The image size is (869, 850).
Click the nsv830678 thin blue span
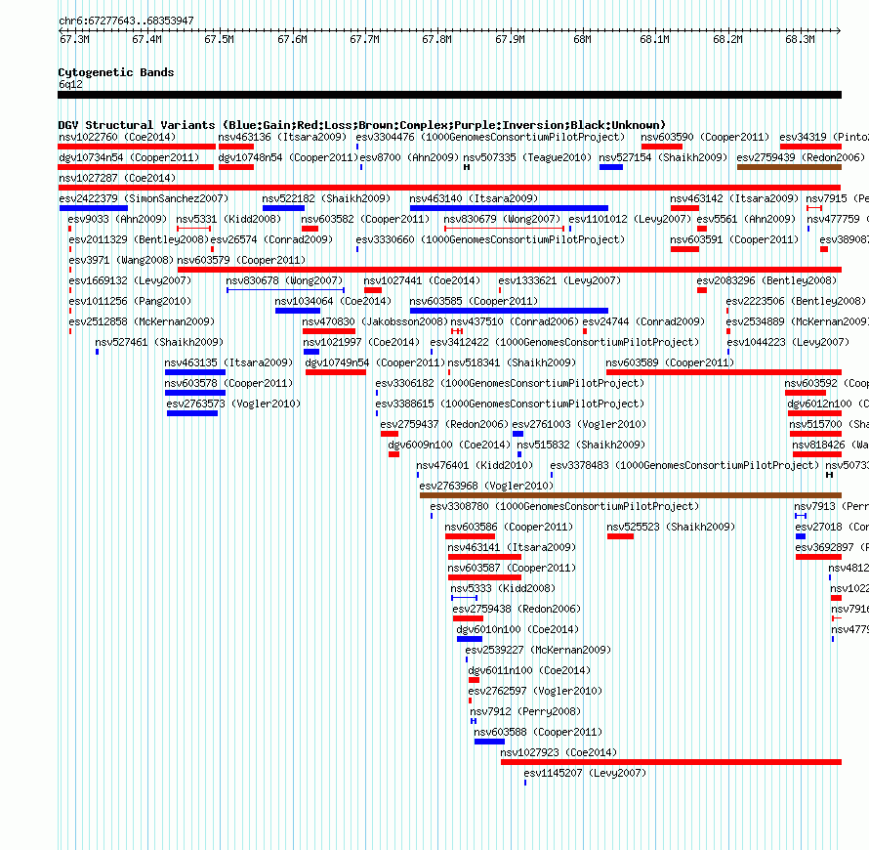[285, 290]
